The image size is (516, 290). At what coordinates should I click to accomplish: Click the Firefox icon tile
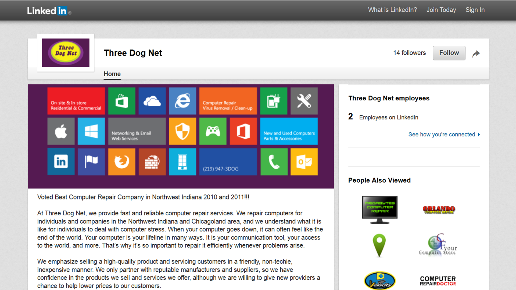[x=122, y=162]
